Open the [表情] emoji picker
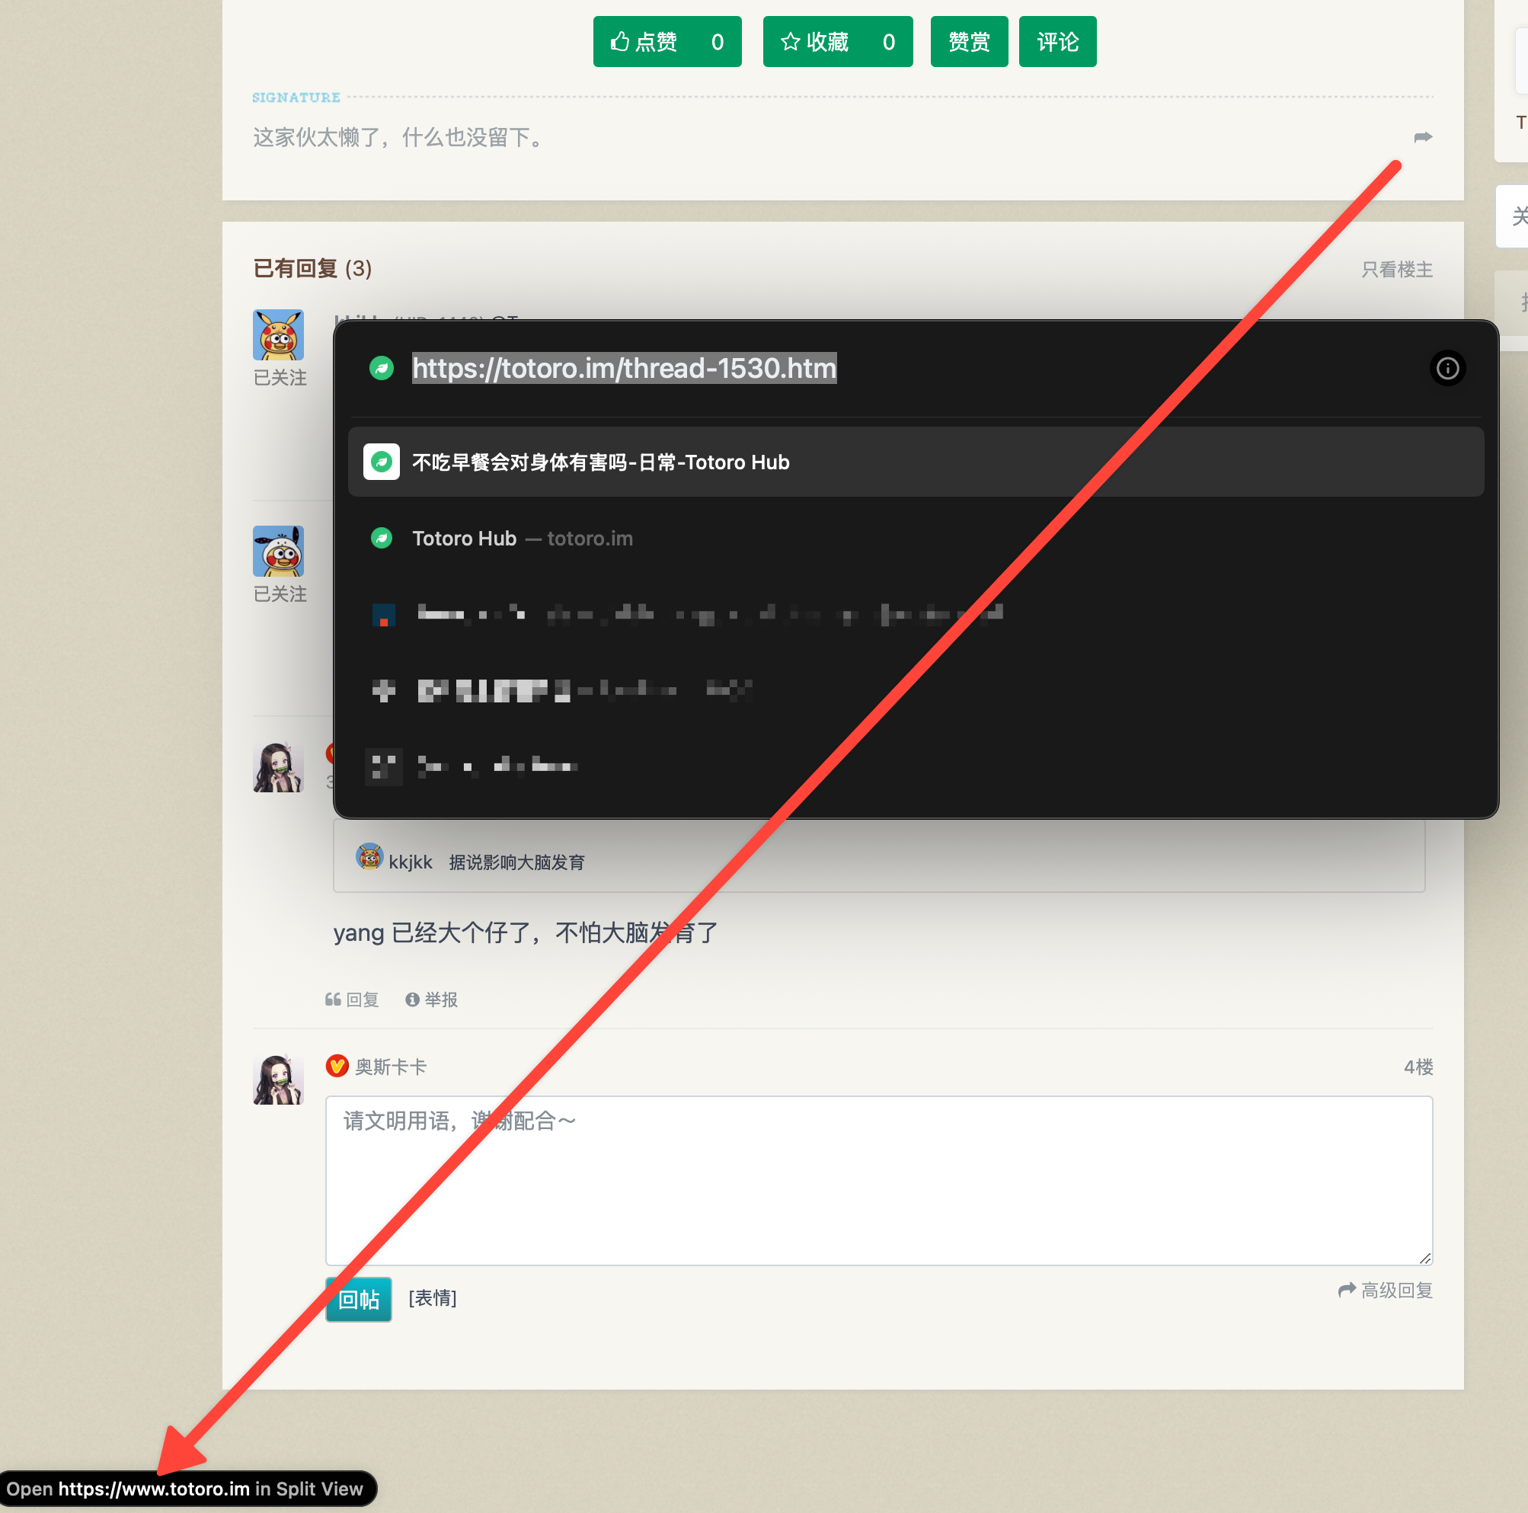1528x1513 pixels. coord(432,1298)
